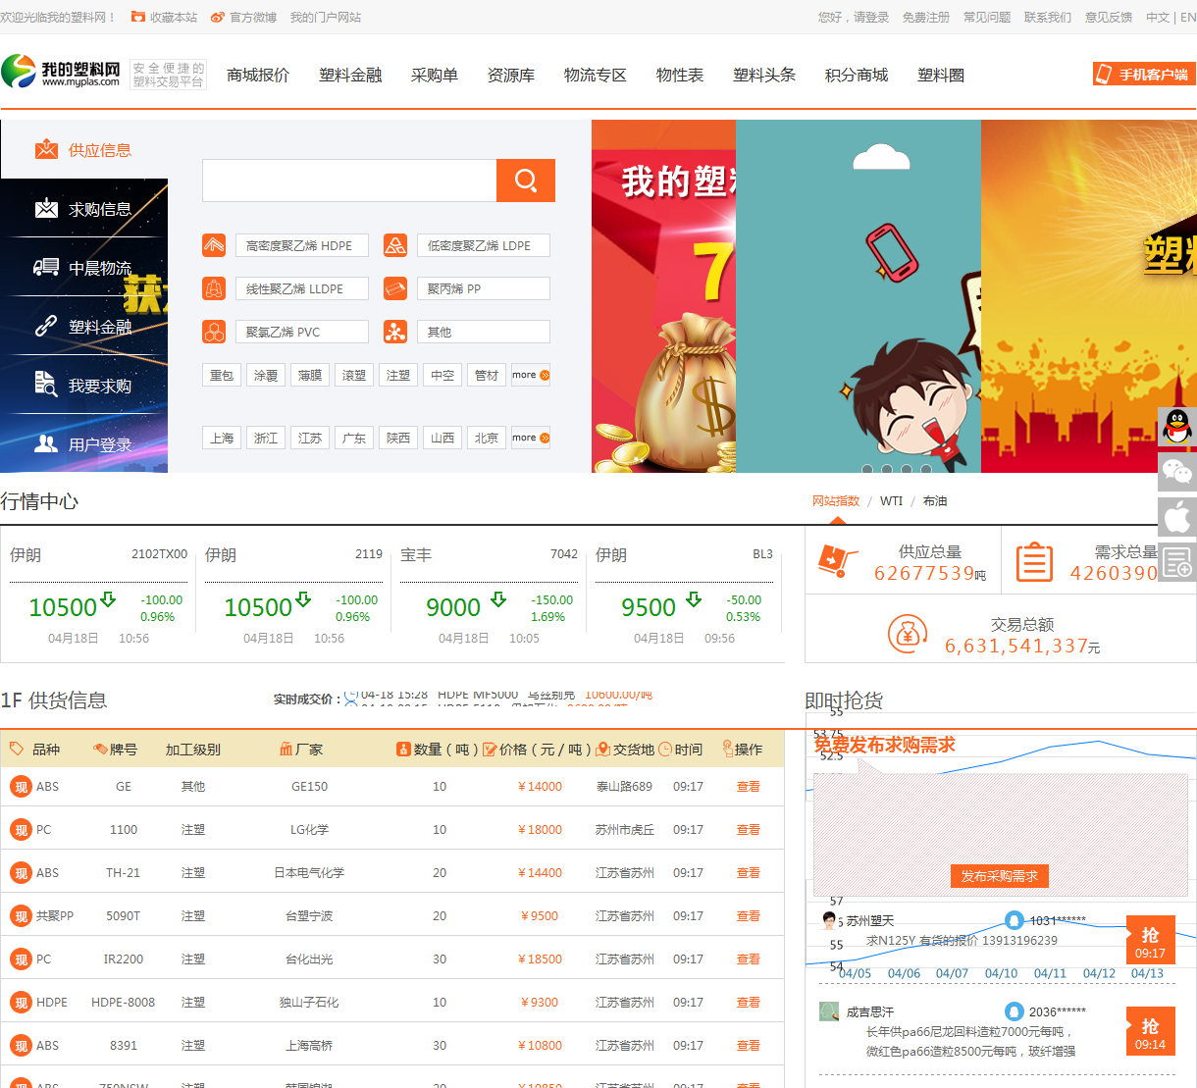Viewport: 1197px width, 1088px height.
Task: Open the QQ penguin contact icon
Action: coord(1177,427)
